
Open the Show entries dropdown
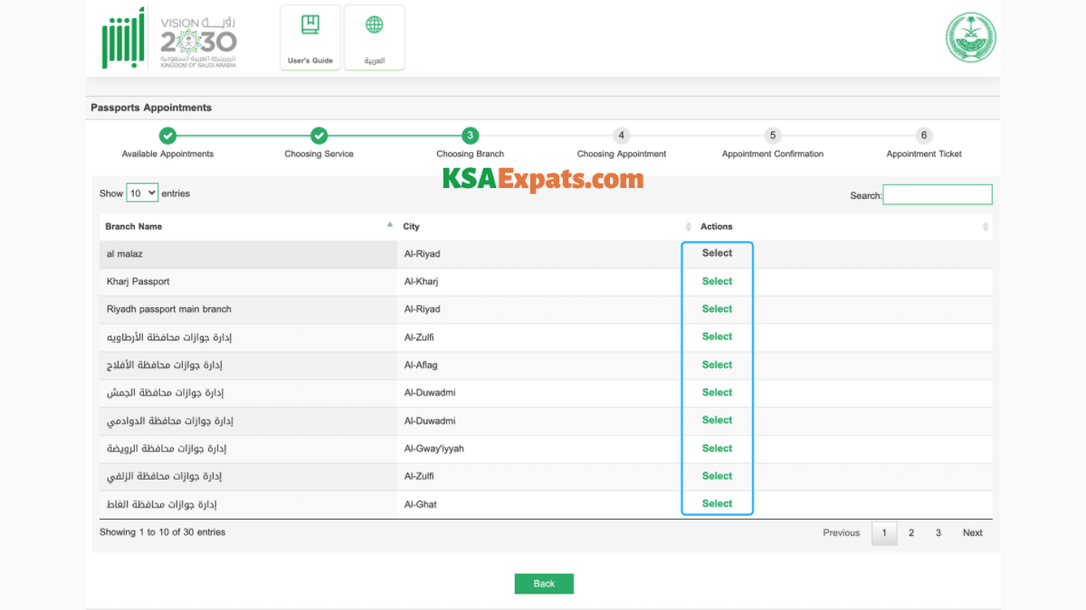coord(141,192)
